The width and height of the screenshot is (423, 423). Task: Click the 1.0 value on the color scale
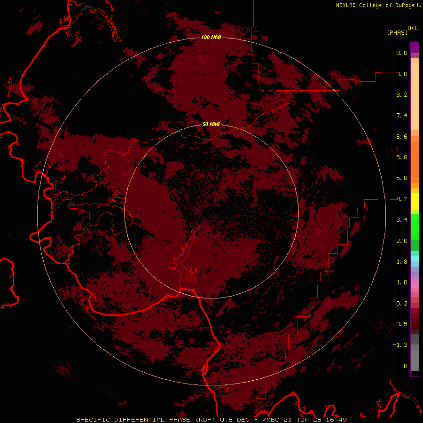click(x=402, y=282)
